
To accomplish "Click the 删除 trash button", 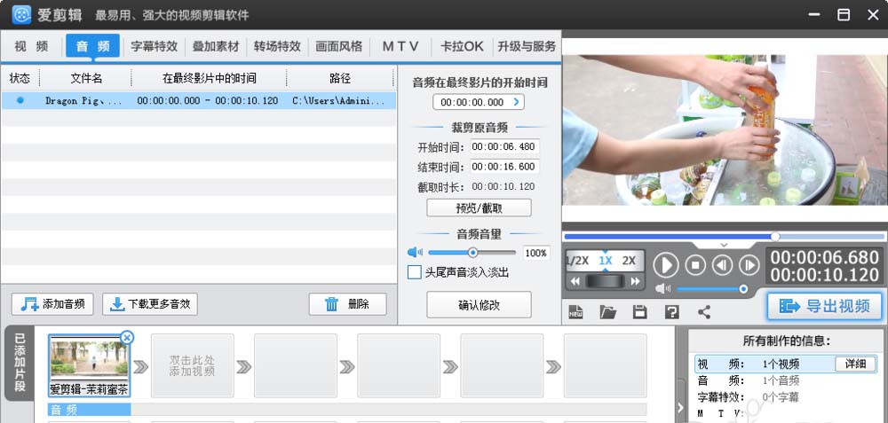I will 348,304.
